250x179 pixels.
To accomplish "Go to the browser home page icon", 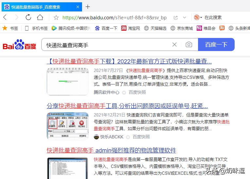I will pyautogui.click(x=40, y=17).
